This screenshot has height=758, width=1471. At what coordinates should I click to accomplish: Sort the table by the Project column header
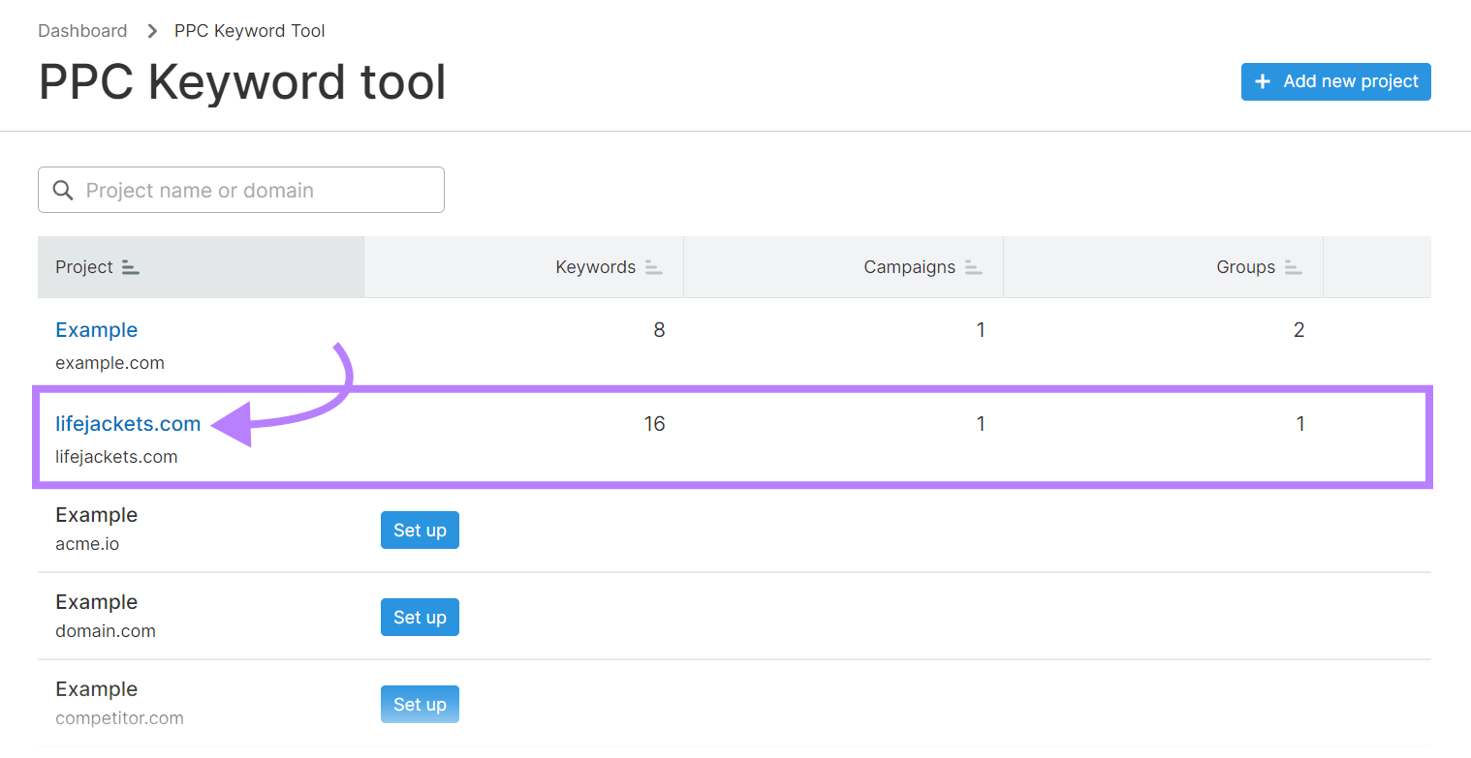tap(85, 267)
